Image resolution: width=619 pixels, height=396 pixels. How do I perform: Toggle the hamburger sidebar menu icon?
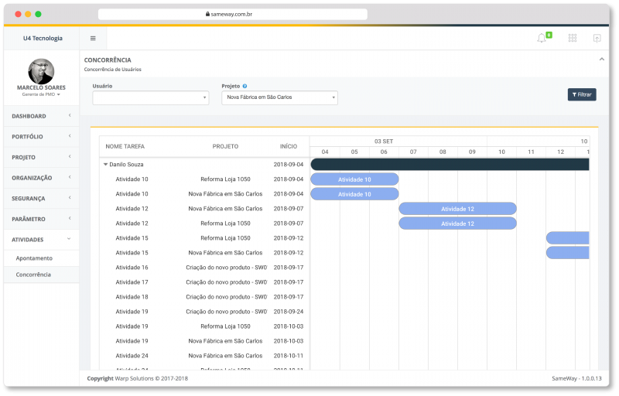pos(93,38)
